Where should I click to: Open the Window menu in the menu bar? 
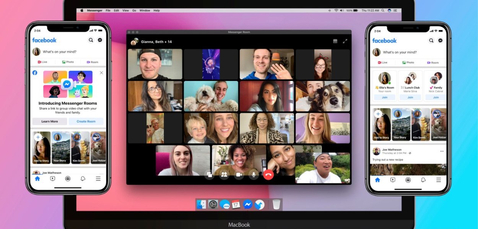click(x=145, y=10)
